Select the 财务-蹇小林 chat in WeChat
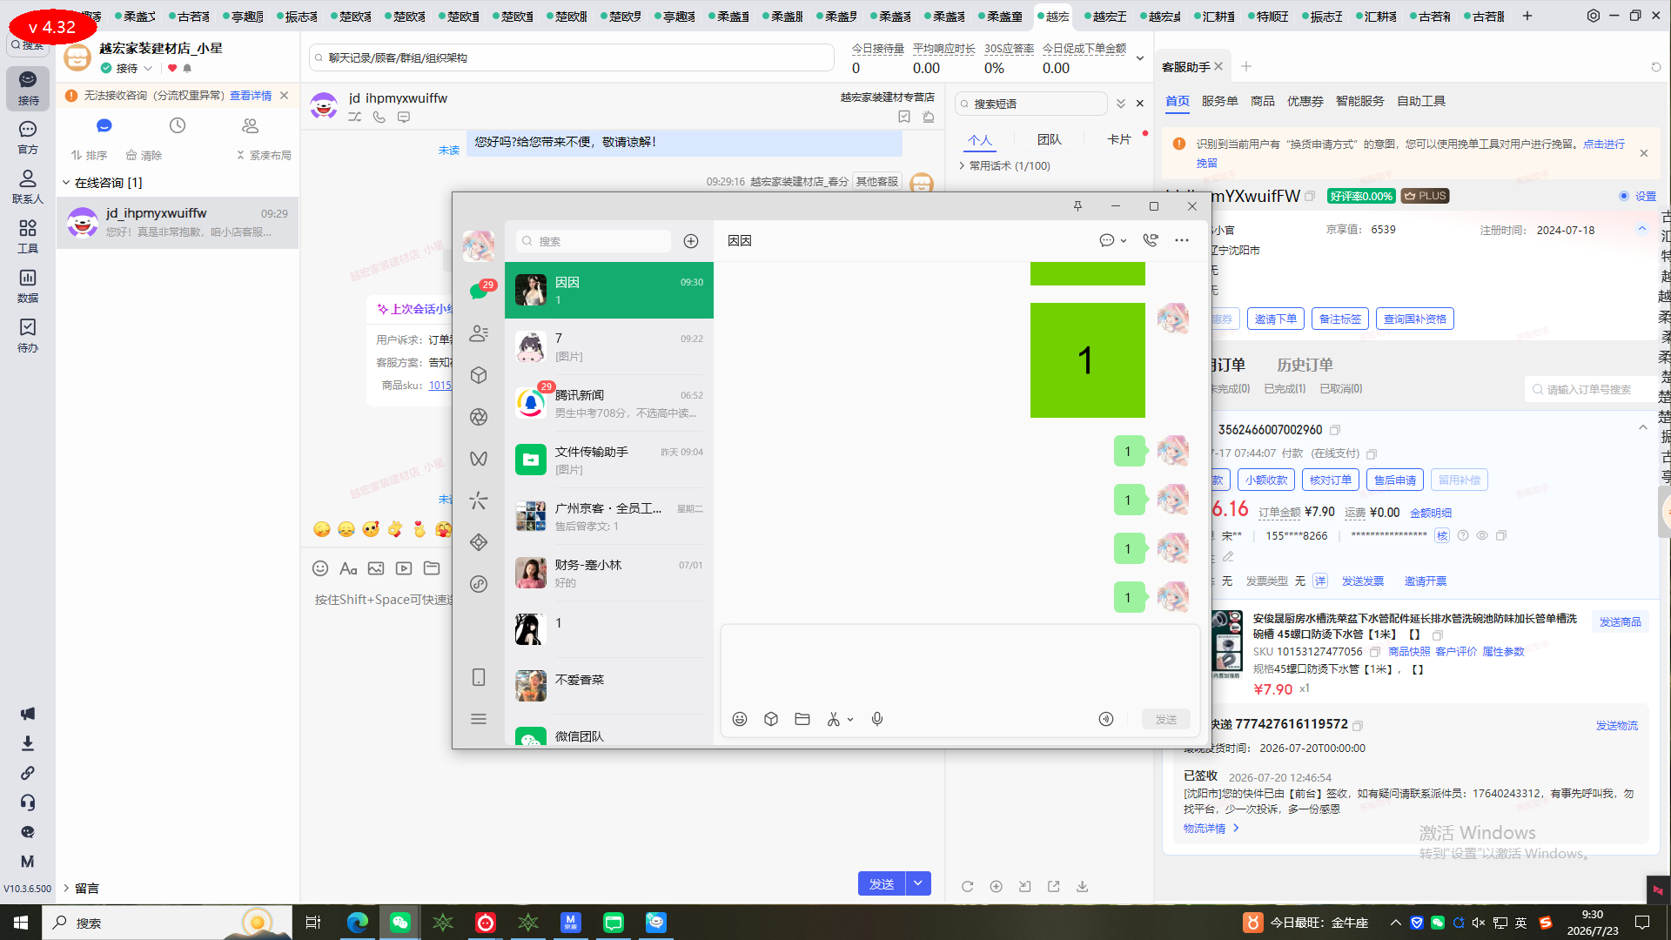The height and width of the screenshot is (940, 1671). pos(609,573)
